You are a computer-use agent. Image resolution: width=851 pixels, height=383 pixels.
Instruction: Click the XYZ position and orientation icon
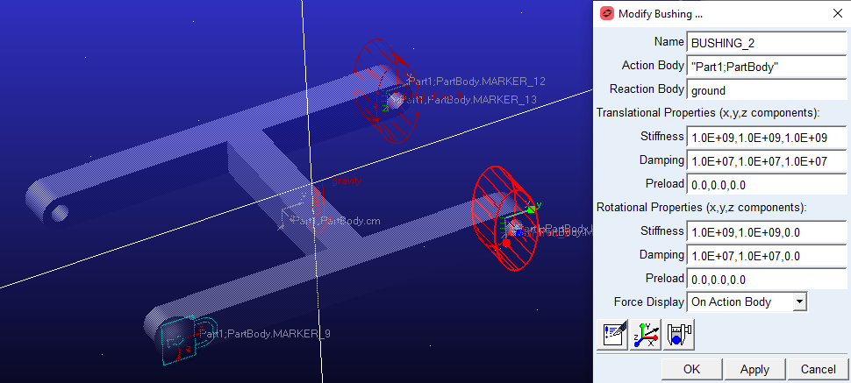click(646, 334)
